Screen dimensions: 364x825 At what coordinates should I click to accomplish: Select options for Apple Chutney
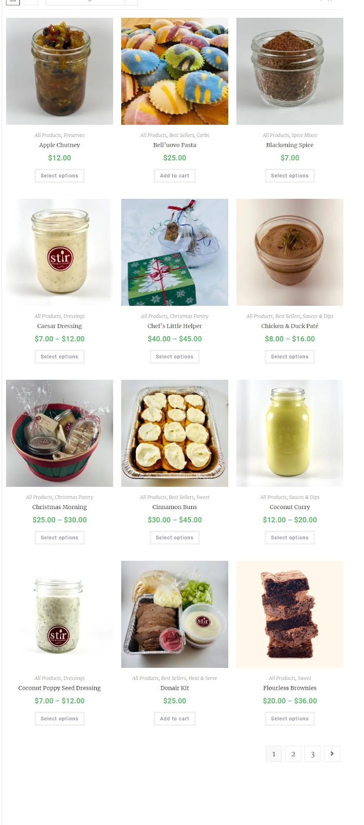click(59, 176)
